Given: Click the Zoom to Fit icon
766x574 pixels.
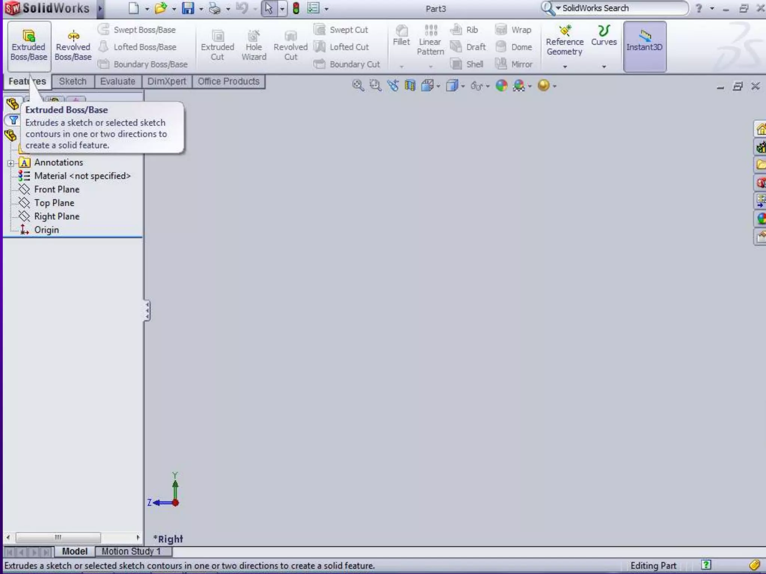Looking at the screenshot, I should 358,86.
